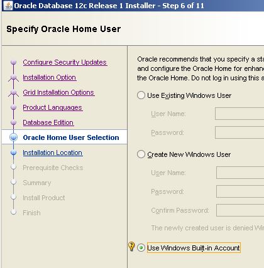Focus new user Password field

pyautogui.click(x=240, y=191)
